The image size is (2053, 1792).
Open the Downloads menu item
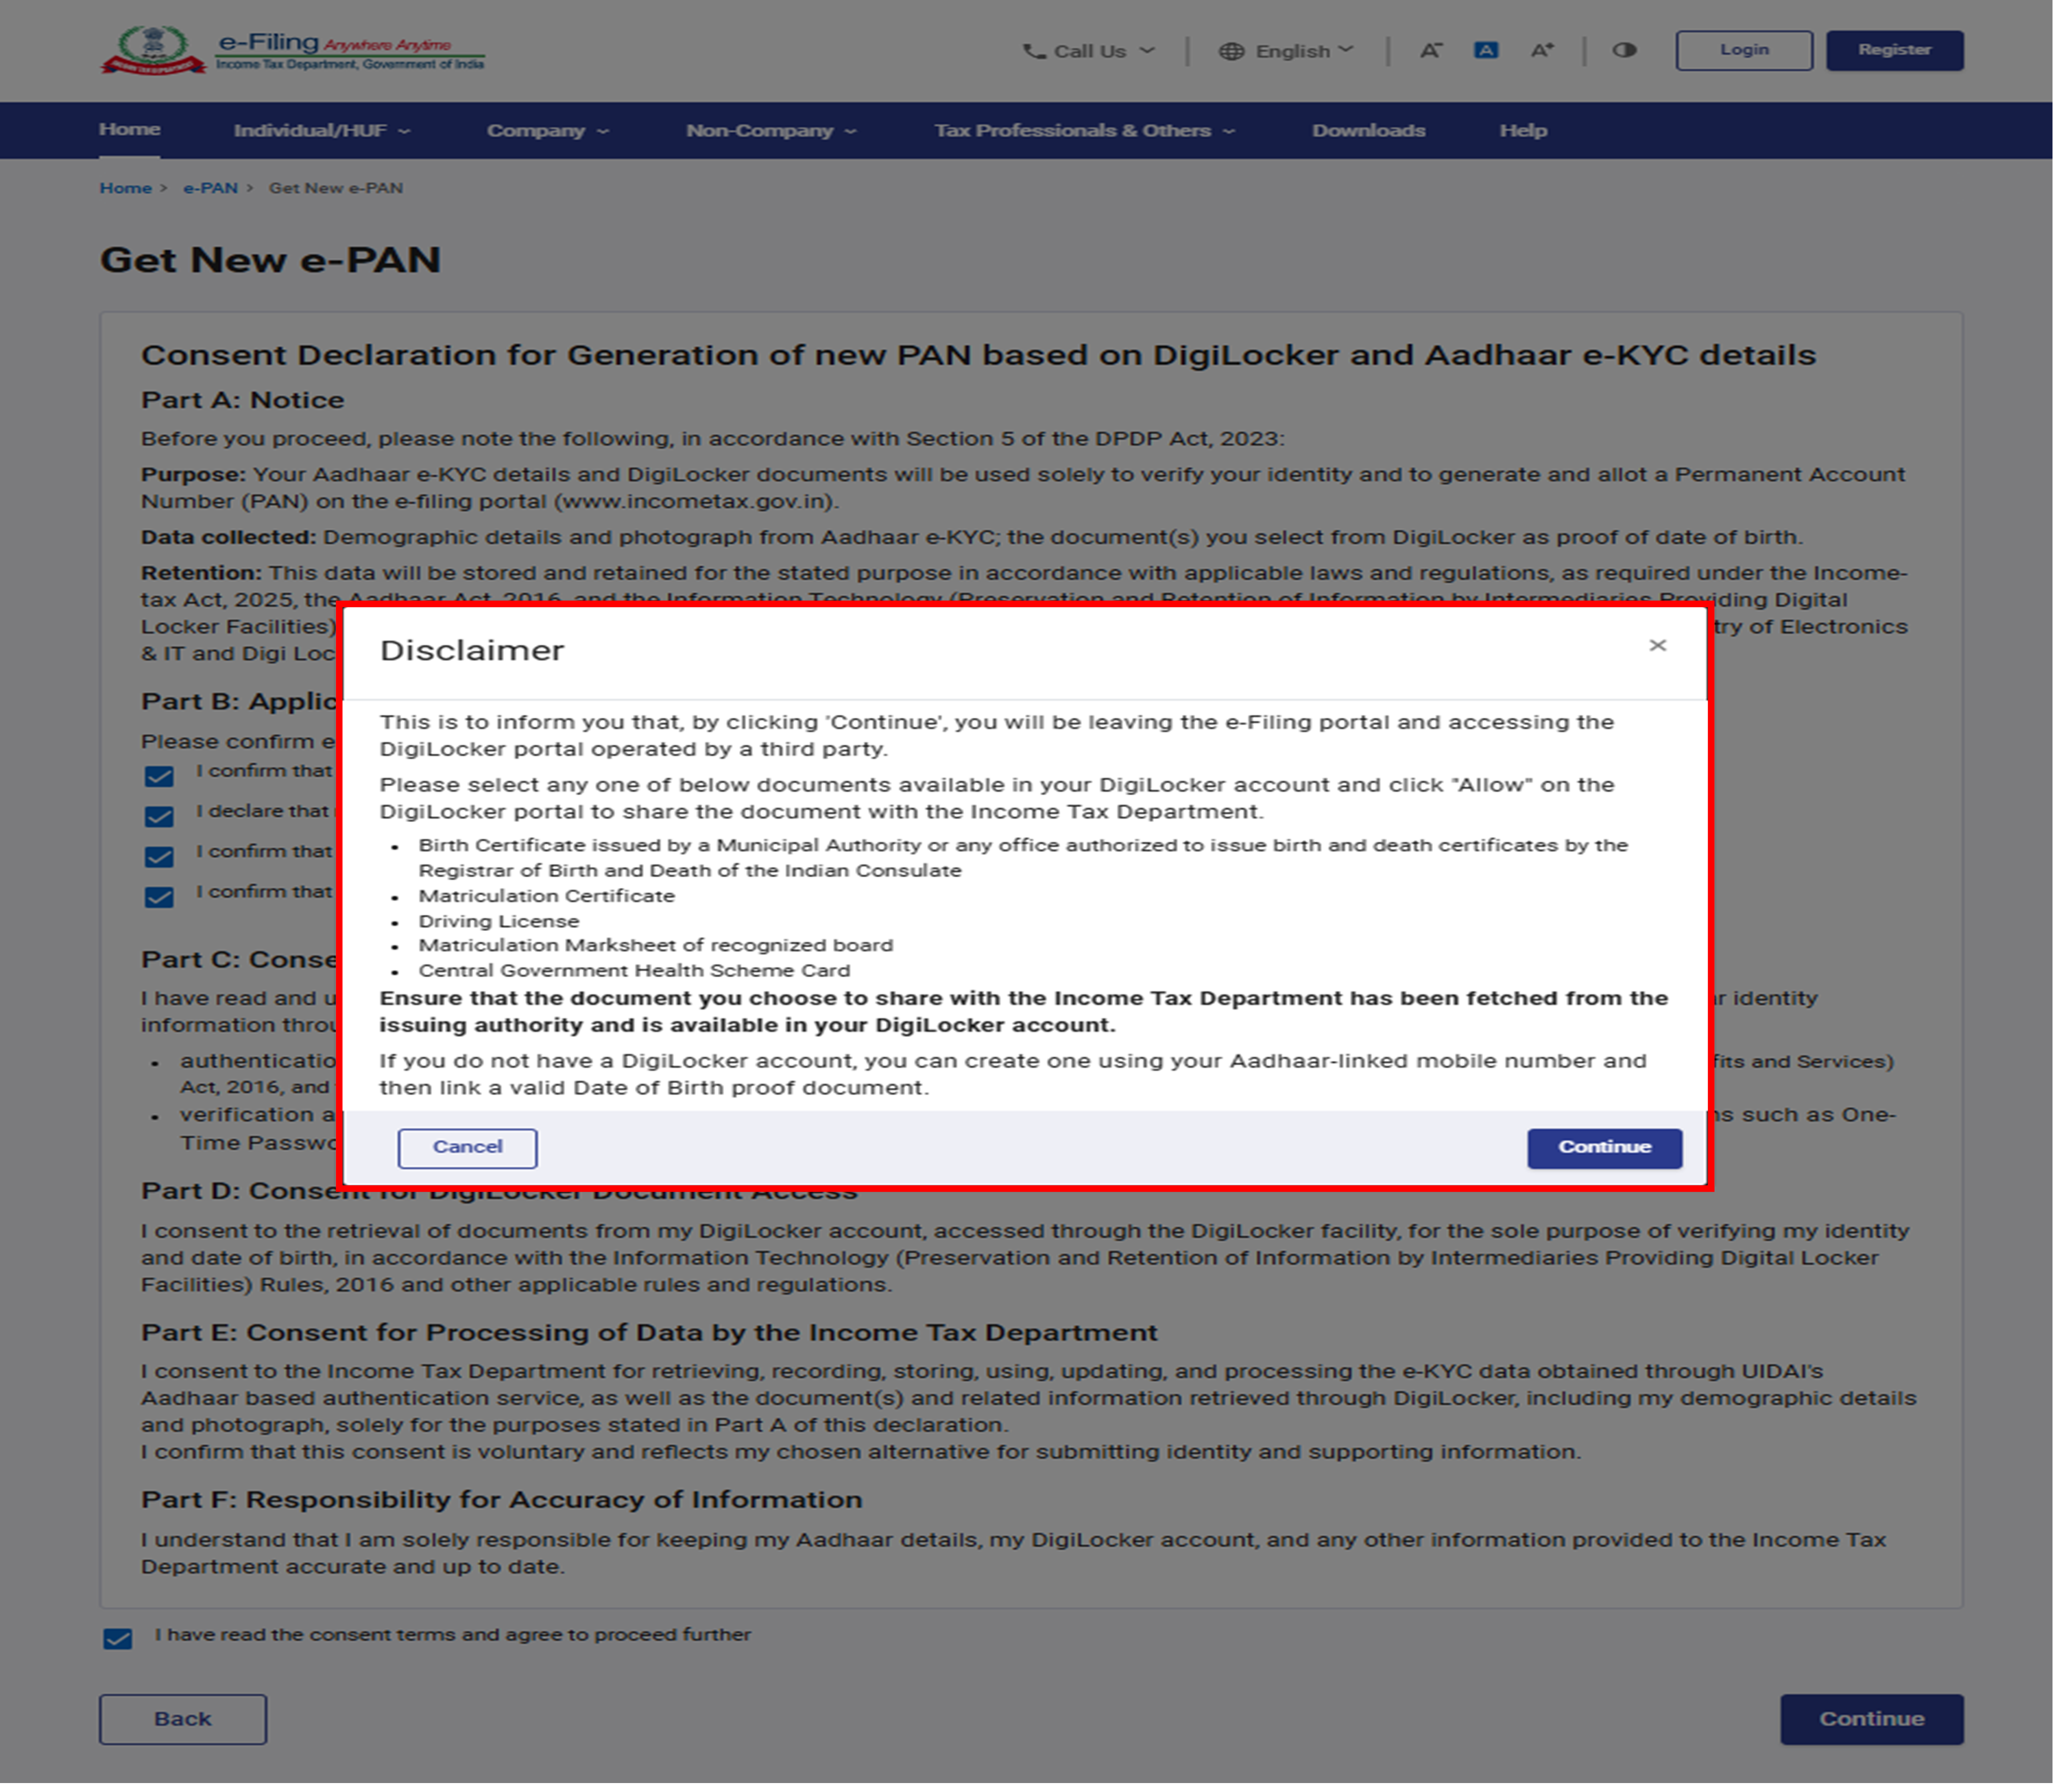tap(1368, 131)
